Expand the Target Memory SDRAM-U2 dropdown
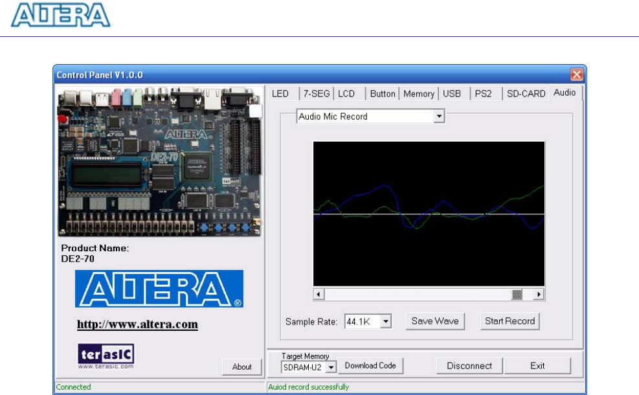Screen dimensions: 639x395 [x=331, y=367]
